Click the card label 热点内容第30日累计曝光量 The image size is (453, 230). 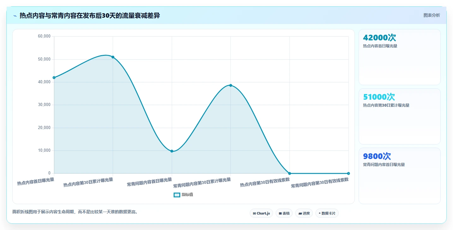(x=386, y=105)
